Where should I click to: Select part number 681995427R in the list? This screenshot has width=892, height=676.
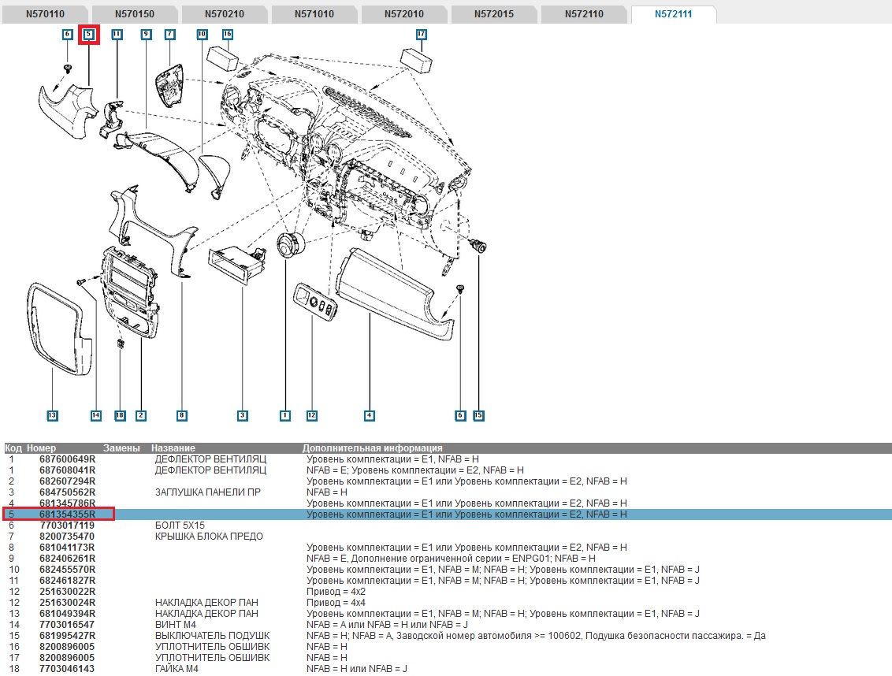tap(67, 636)
